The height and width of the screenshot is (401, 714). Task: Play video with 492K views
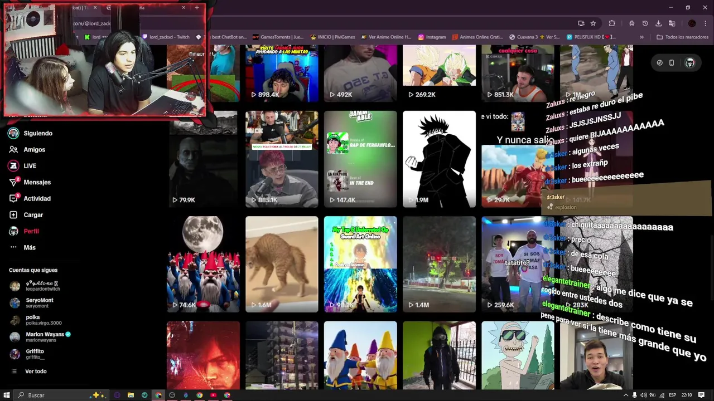[x=360, y=74]
